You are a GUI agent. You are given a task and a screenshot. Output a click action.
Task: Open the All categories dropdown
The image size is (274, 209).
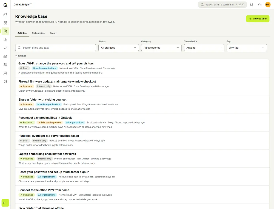(x=161, y=47)
